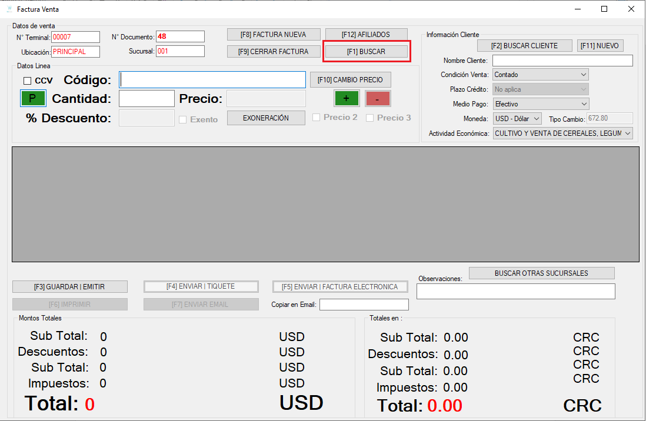The width and height of the screenshot is (646, 421).
Task: Click the % Descuento field
Action: click(x=146, y=118)
